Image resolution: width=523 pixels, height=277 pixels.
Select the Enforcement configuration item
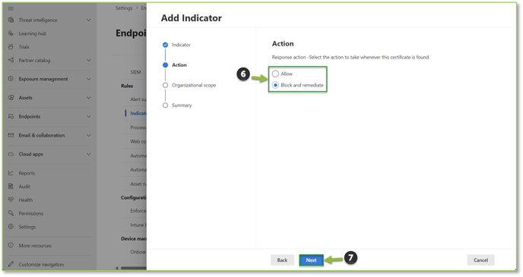click(x=138, y=211)
